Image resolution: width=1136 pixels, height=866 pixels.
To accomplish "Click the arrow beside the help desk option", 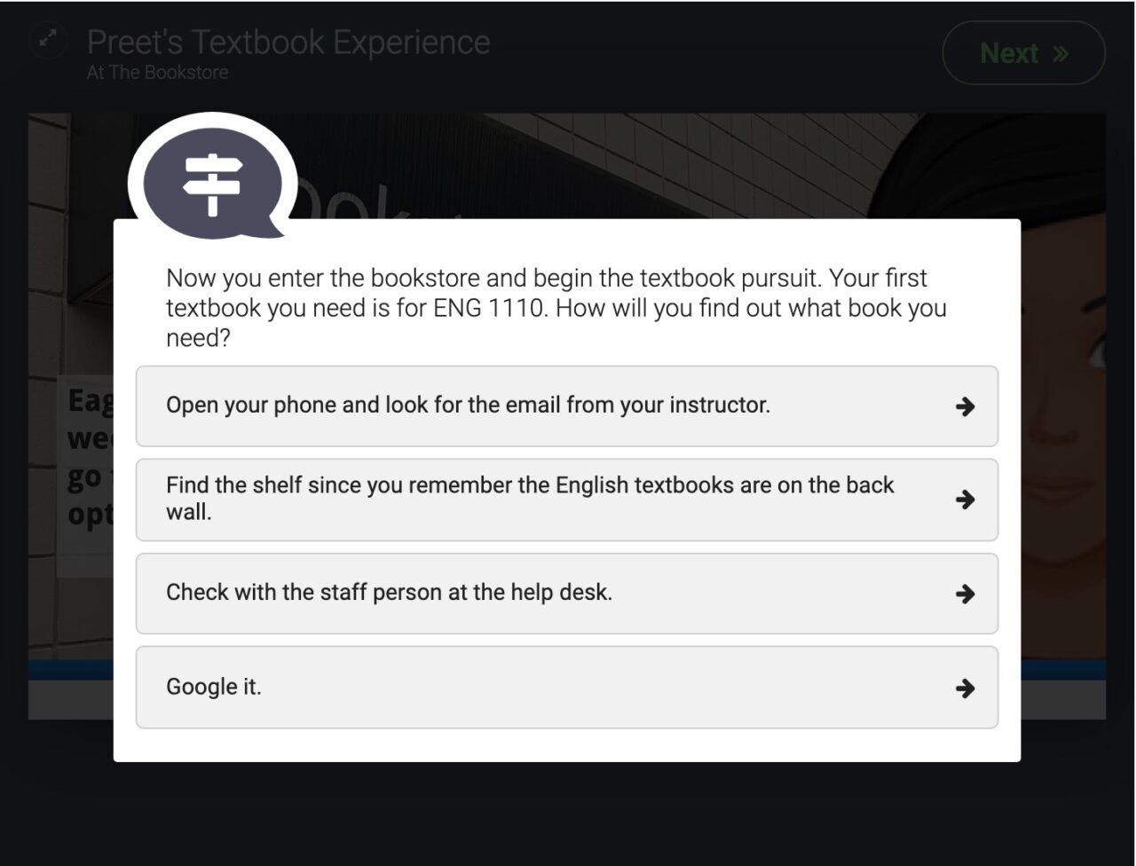I will (x=965, y=594).
